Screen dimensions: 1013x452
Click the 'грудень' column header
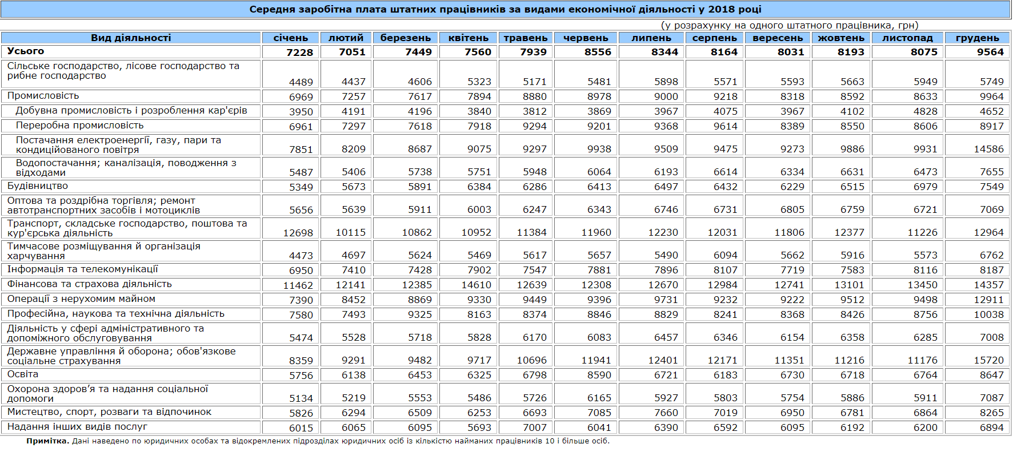point(977,38)
